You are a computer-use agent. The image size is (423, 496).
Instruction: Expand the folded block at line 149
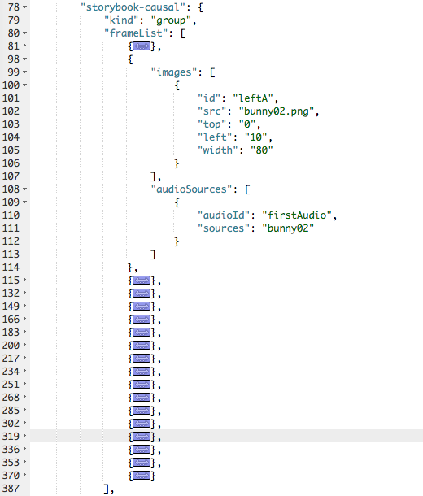click(24, 306)
